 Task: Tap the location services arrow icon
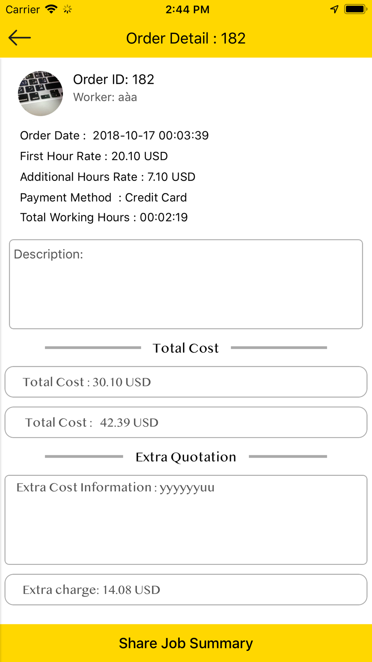[x=334, y=9]
